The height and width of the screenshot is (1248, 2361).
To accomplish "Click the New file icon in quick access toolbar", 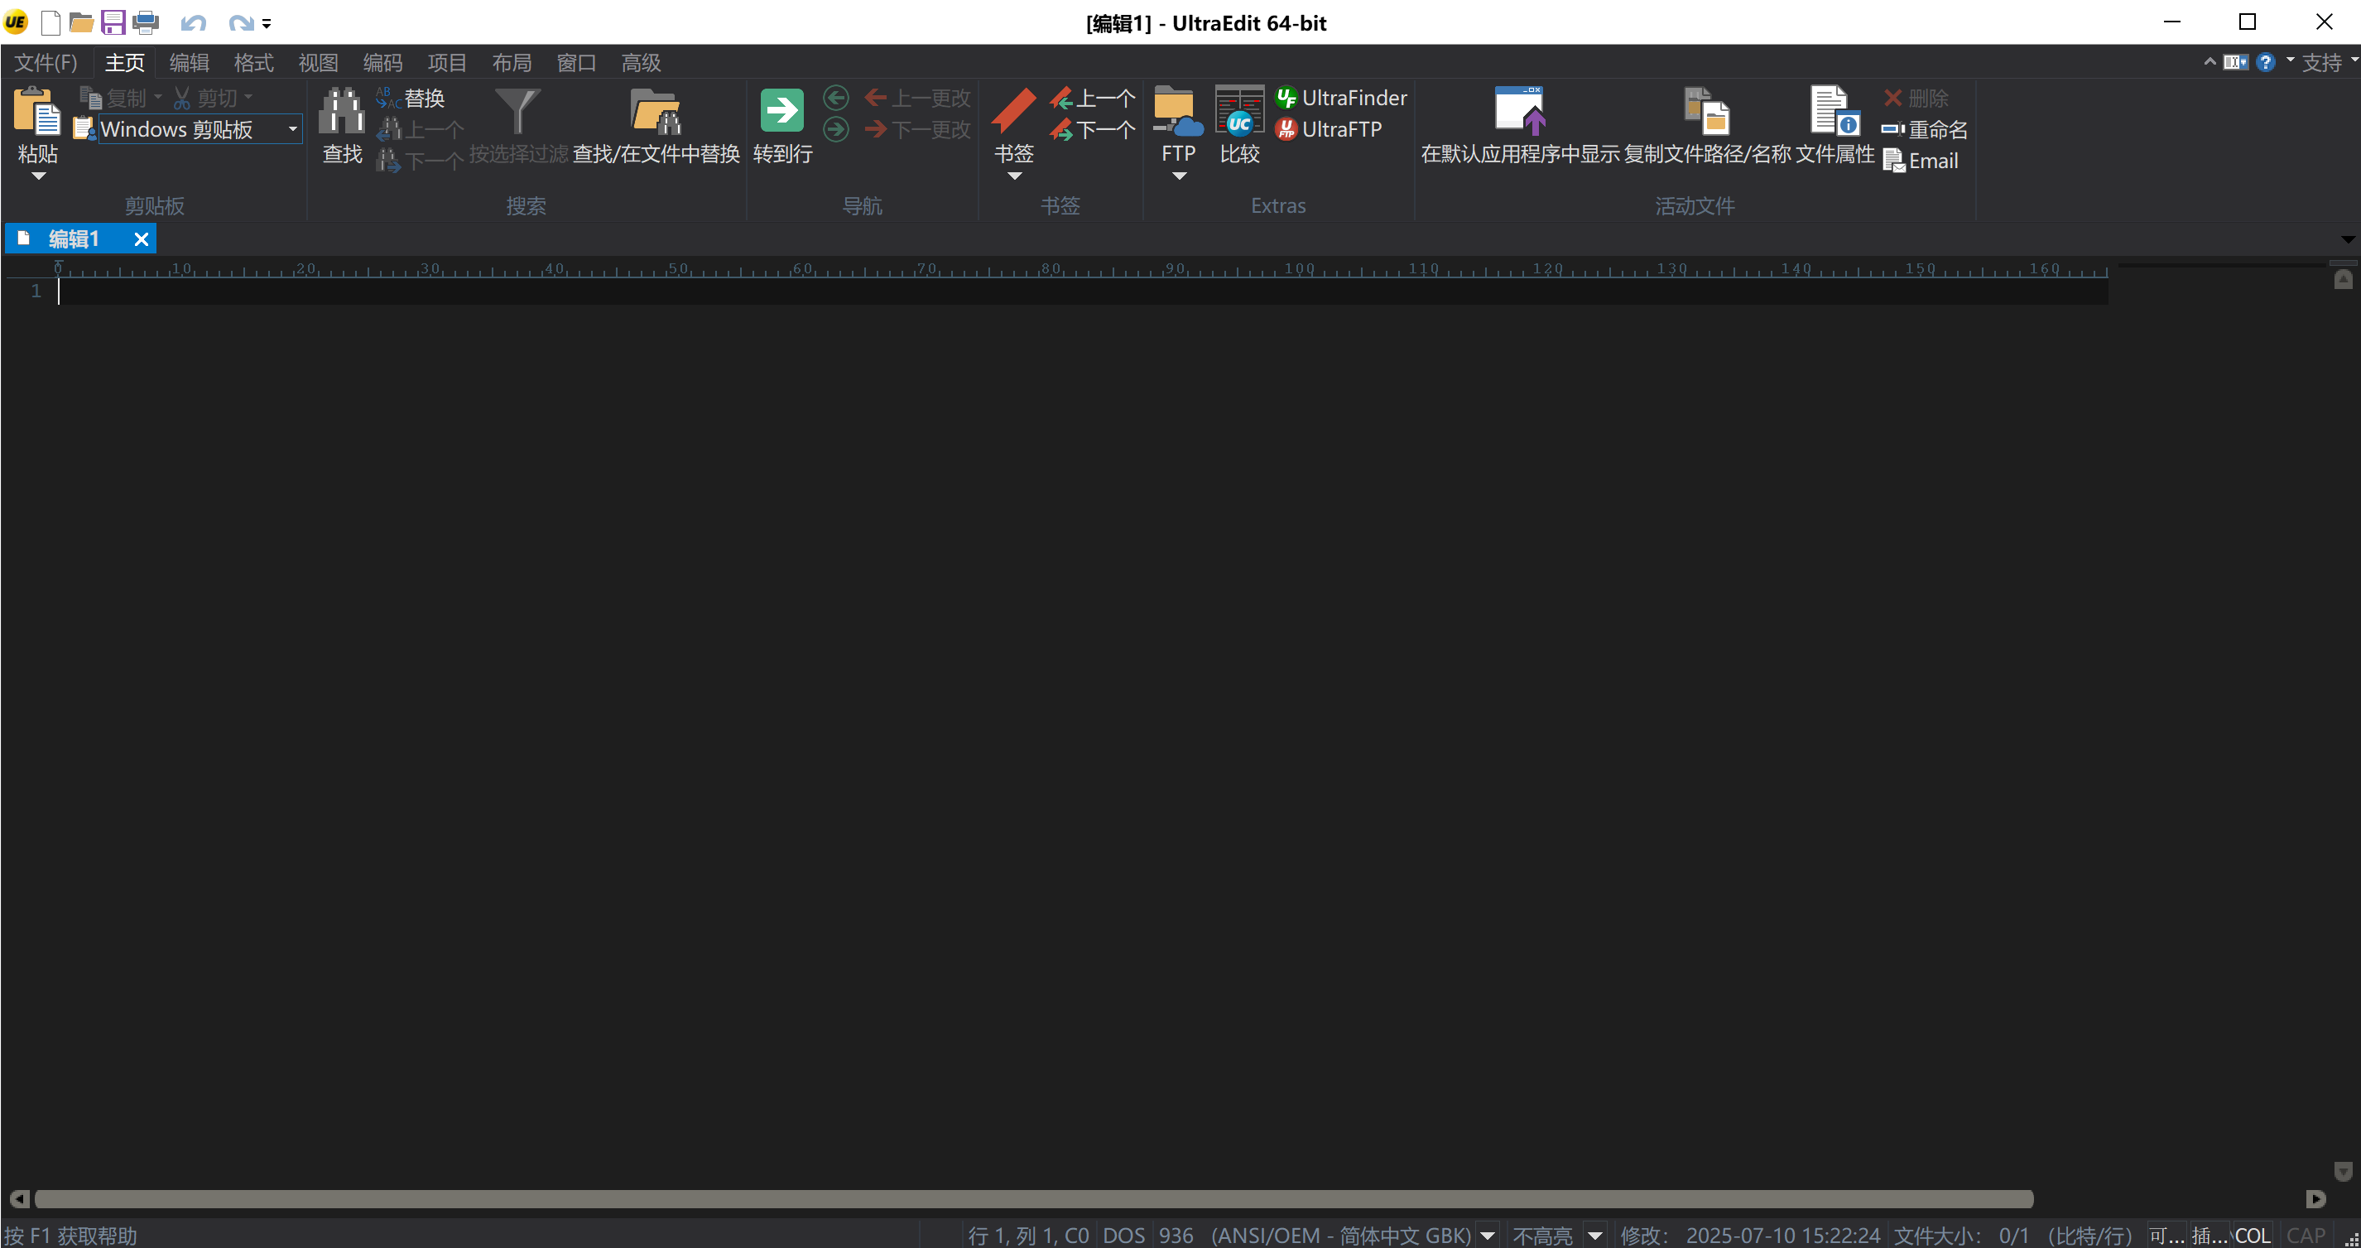I will (51, 23).
